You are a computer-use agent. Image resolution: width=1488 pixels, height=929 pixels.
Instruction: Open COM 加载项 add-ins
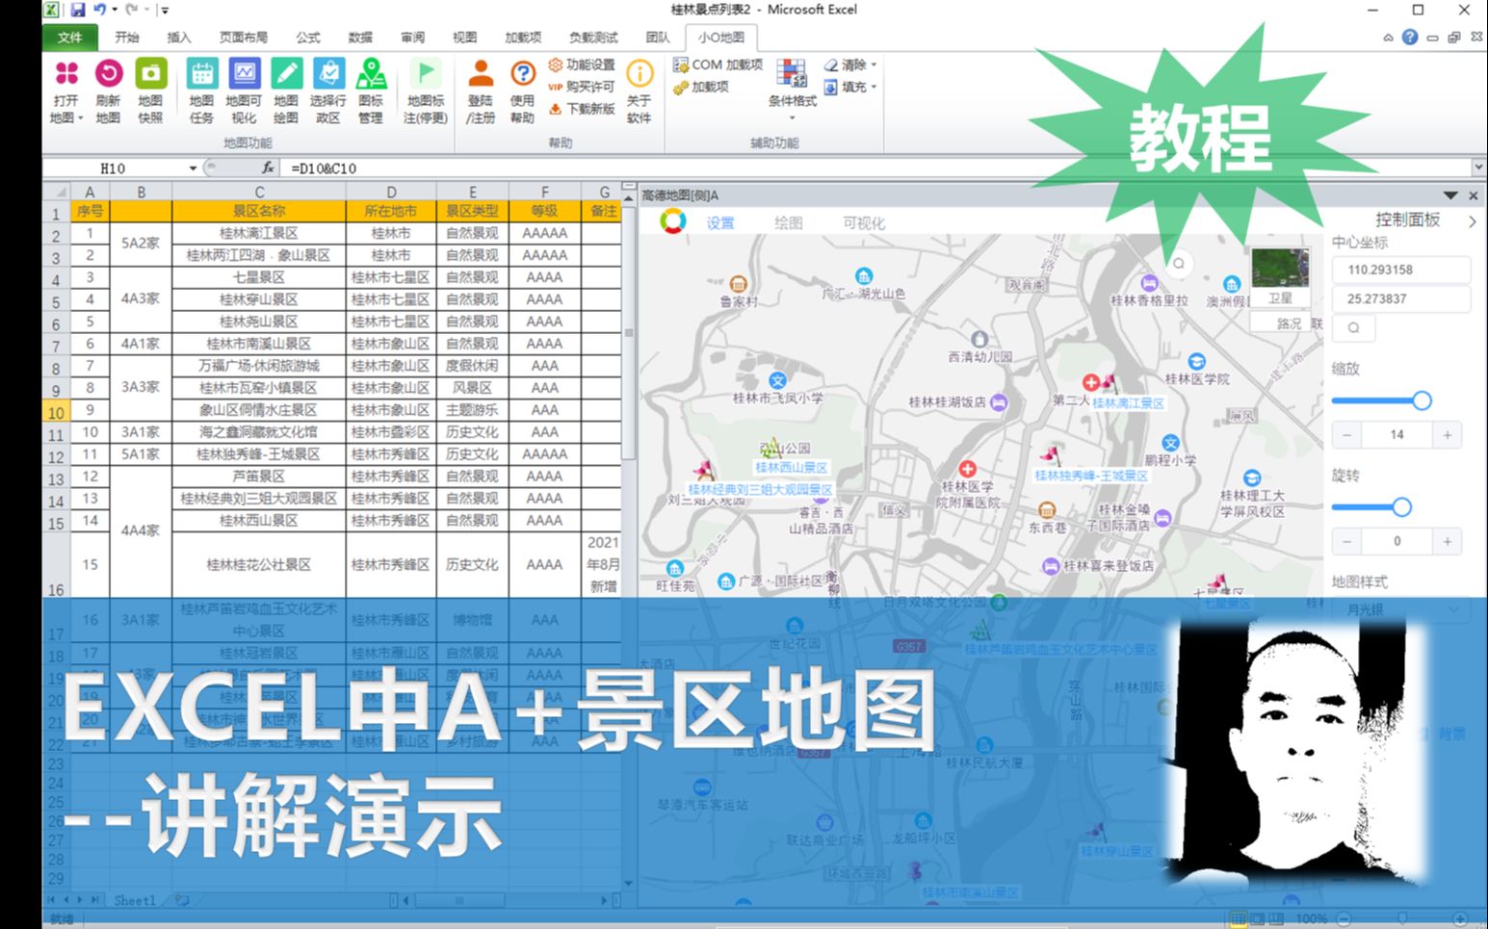718,65
